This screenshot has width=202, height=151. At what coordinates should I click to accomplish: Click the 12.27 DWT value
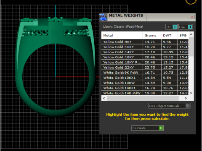168,93
